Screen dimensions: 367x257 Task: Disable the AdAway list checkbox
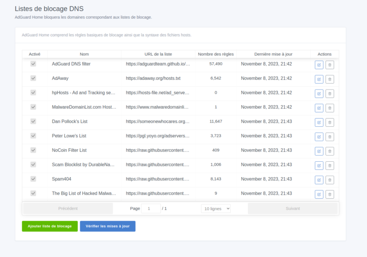pyautogui.click(x=33, y=78)
